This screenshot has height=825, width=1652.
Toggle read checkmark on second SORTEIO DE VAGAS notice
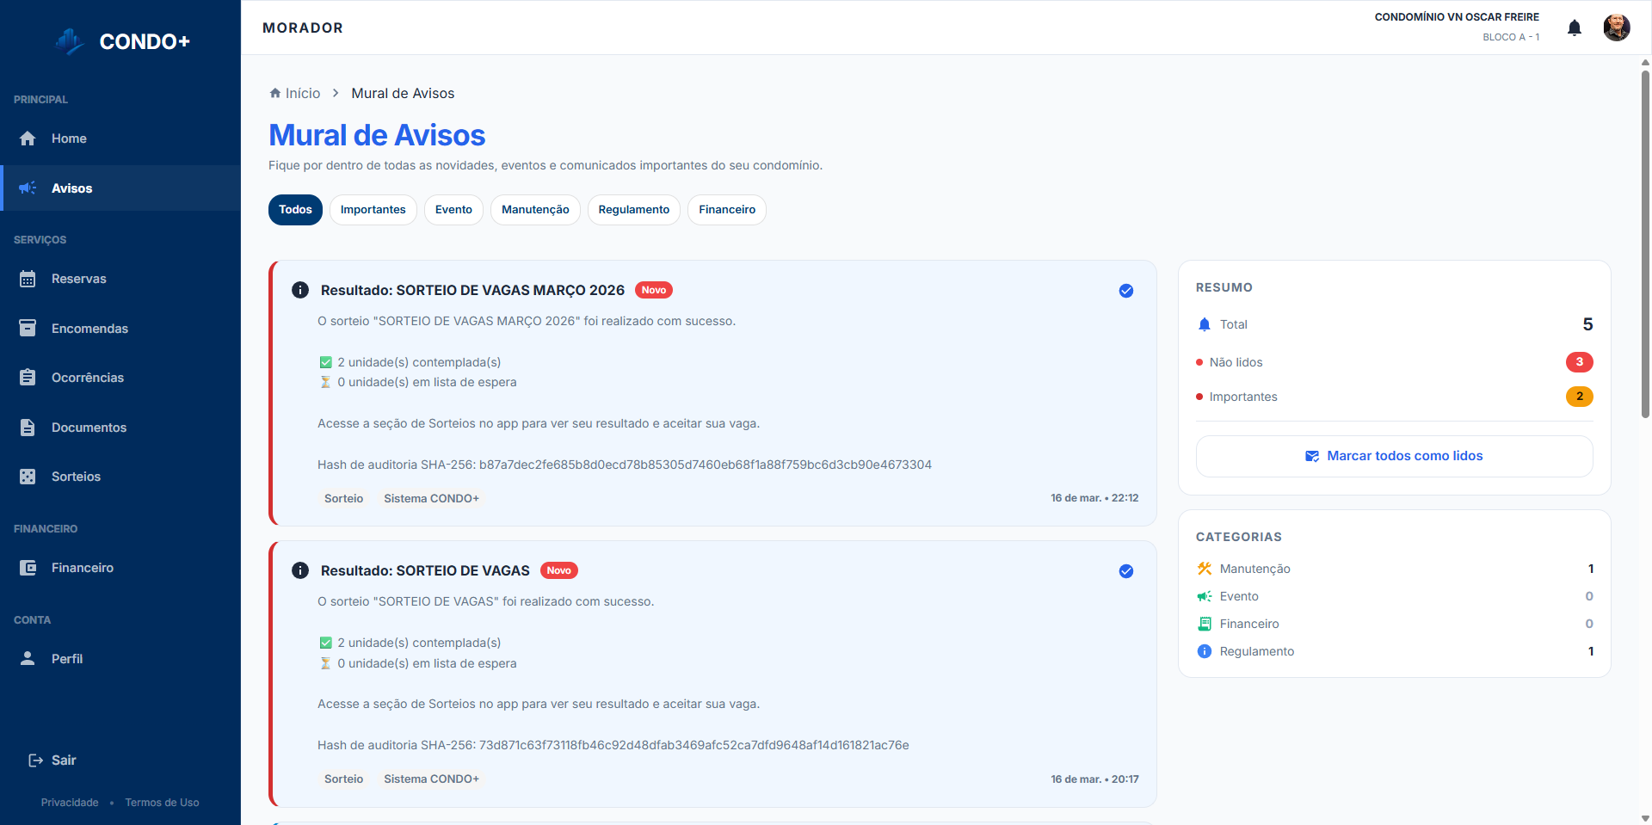pyautogui.click(x=1125, y=571)
